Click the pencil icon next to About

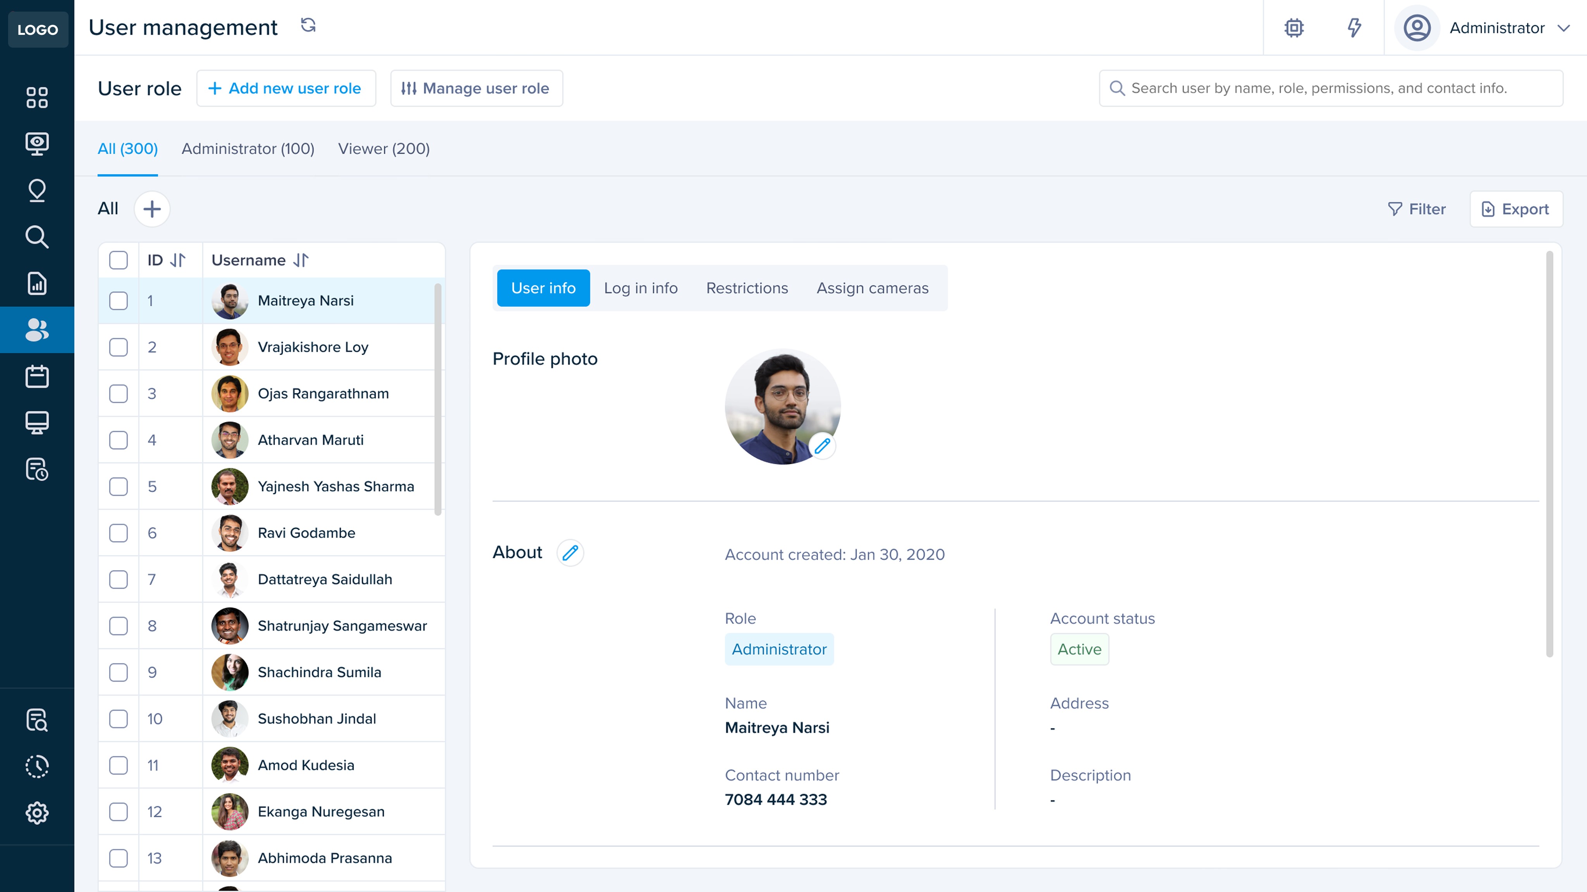coord(570,552)
